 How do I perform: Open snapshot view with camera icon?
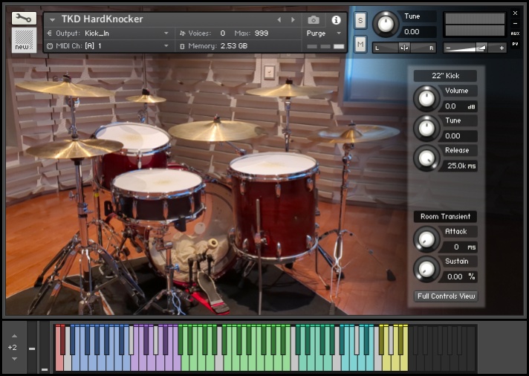click(314, 20)
